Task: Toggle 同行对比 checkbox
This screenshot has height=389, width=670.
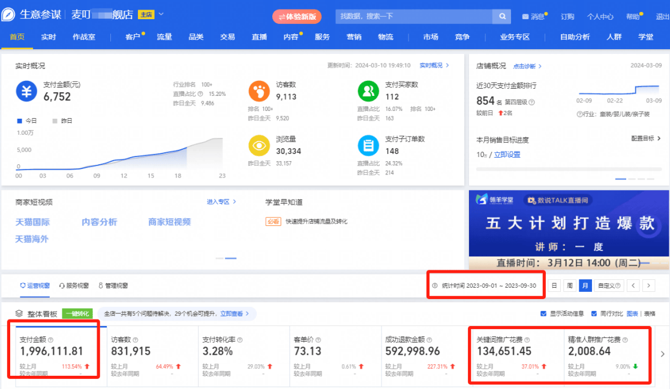Action: pos(594,314)
